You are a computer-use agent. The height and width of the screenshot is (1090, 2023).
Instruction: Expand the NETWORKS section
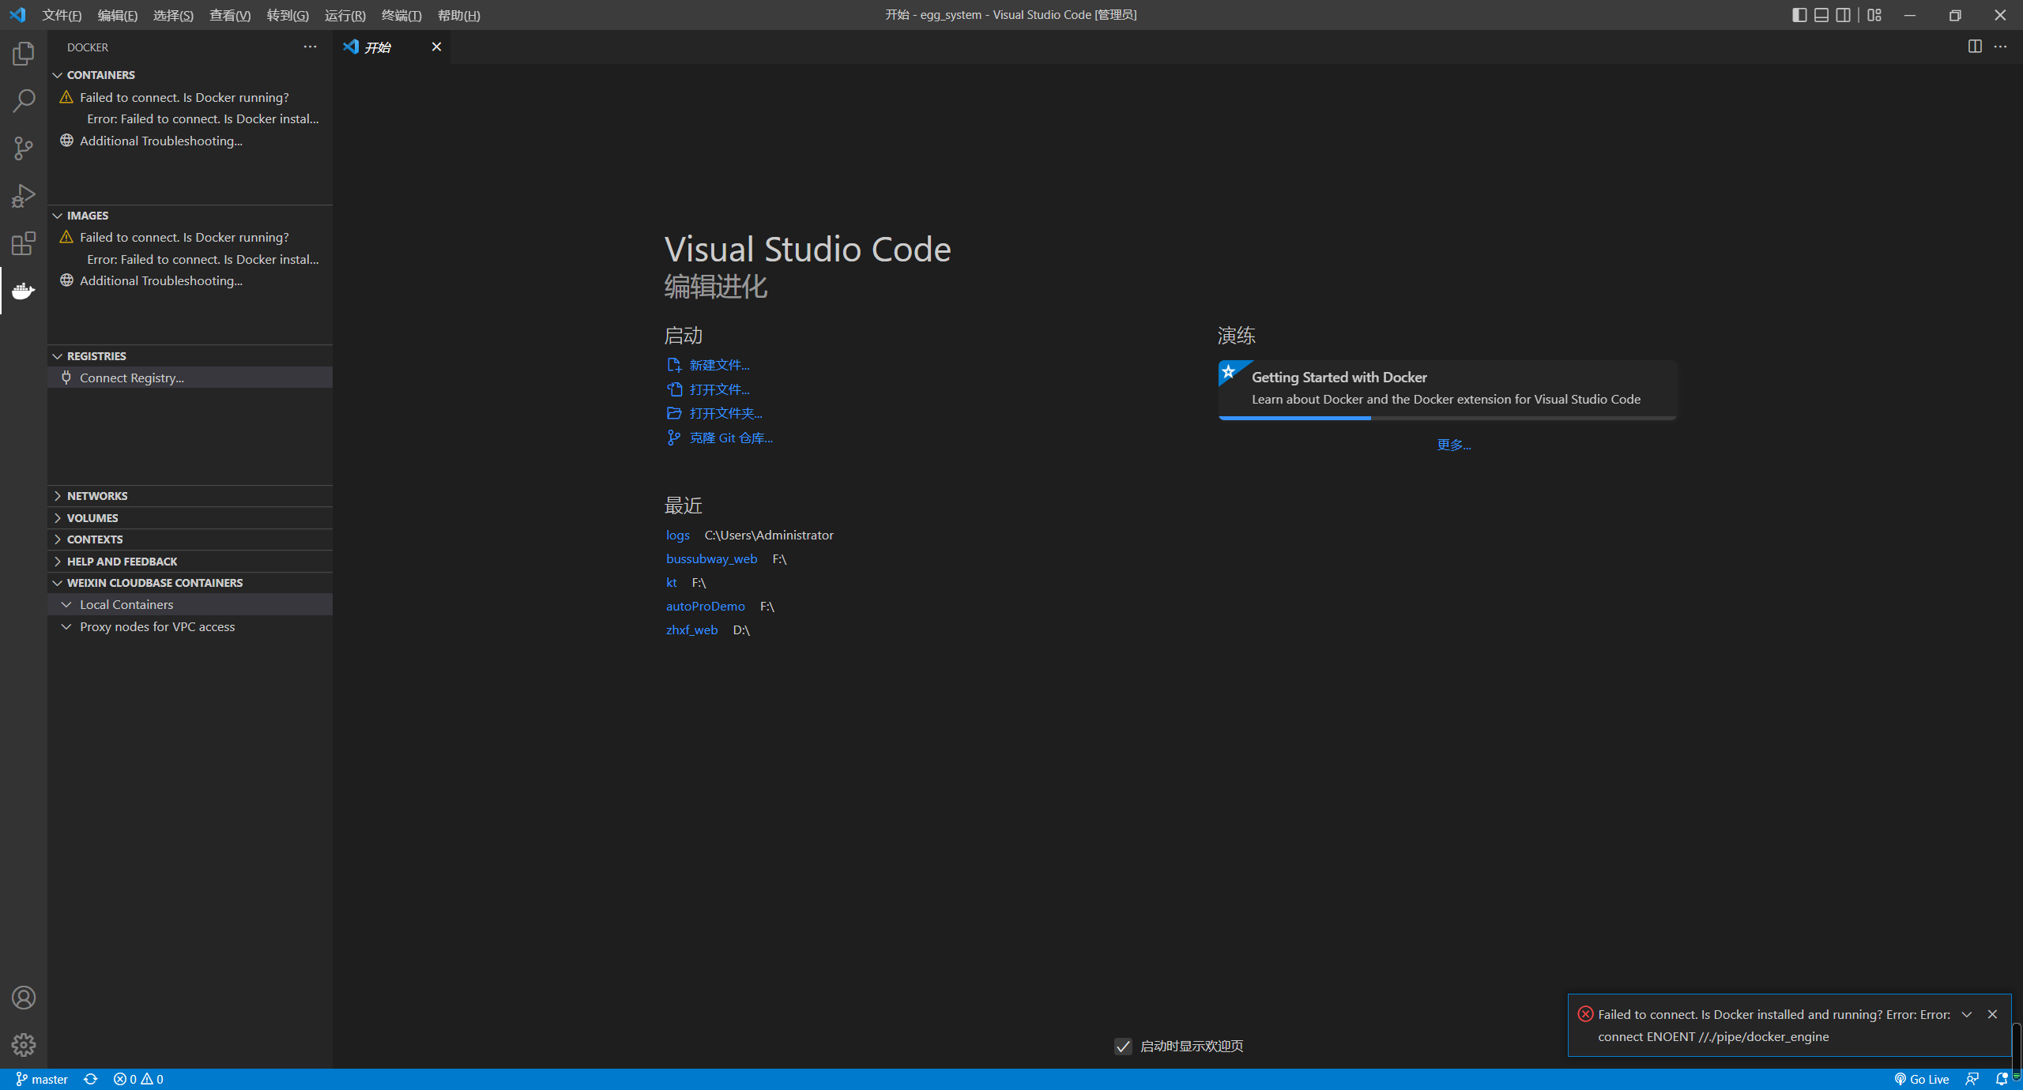pyautogui.click(x=97, y=496)
